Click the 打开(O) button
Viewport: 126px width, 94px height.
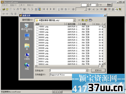[x=98, y=70]
